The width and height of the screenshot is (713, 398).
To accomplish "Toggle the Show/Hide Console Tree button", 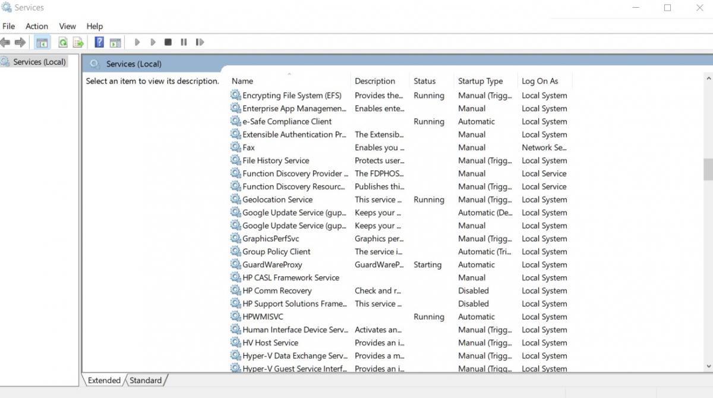I will coord(42,42).
